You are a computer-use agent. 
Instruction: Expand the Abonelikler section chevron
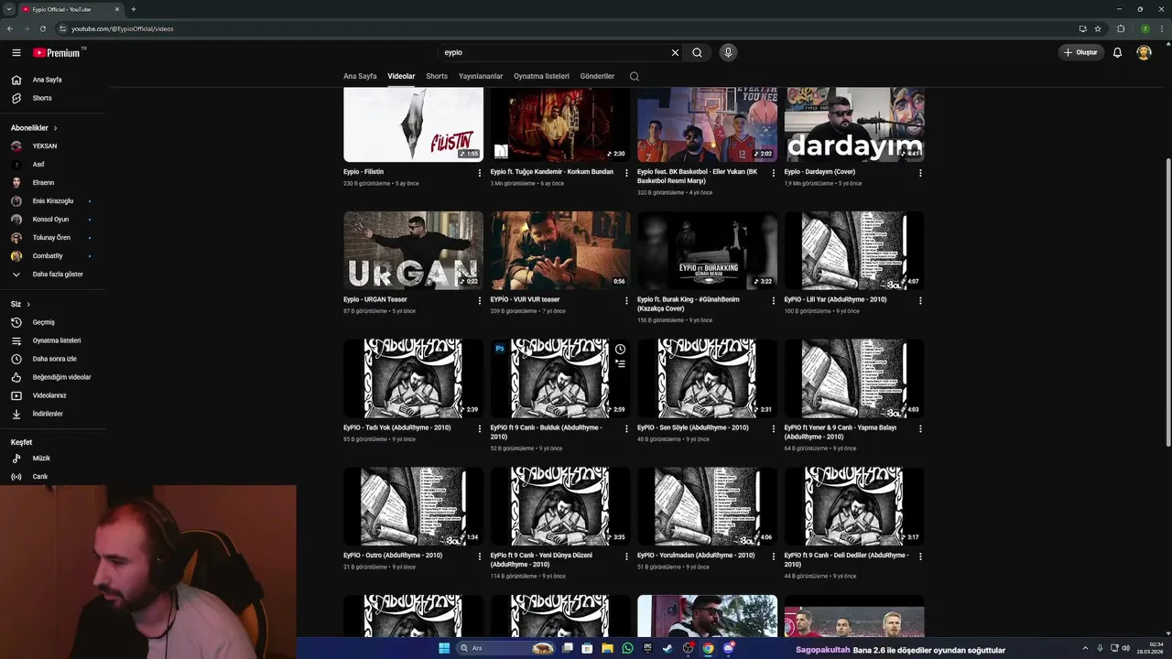pyautogui.click(x=55, y=128)
